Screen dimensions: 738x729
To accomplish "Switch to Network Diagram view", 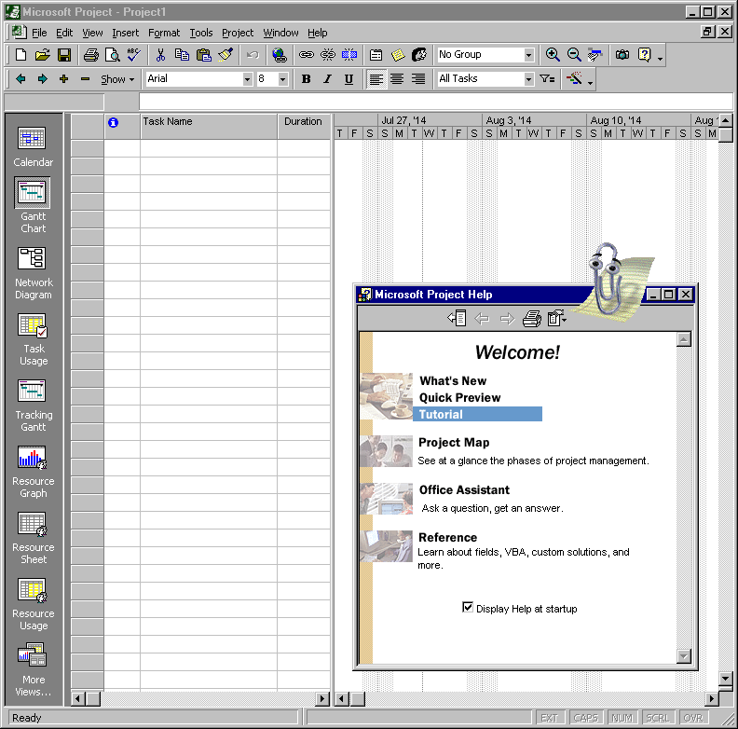I will click(x=33, y=273).
